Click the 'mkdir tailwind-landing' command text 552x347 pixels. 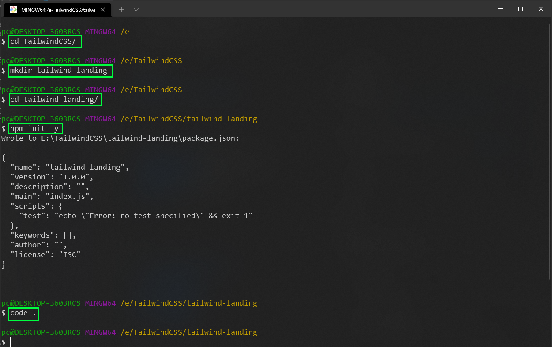(x=59, y=71)
